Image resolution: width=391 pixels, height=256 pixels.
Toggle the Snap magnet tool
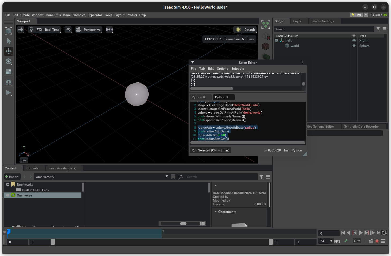pyautogui.click(x=9, y=82)
